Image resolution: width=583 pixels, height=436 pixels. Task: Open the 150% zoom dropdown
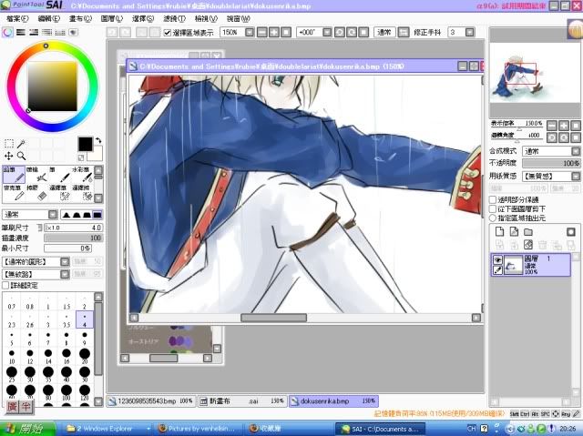pos(250,32)
